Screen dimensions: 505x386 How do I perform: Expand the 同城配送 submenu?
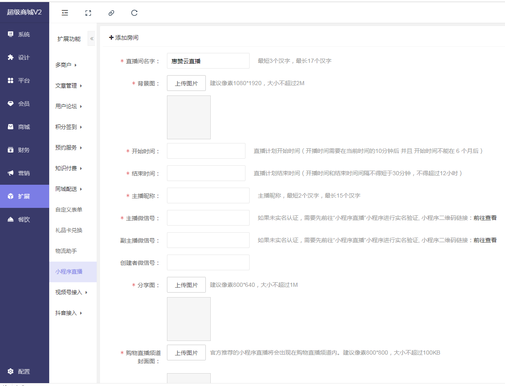pyautogui.click(x=69, y=189)
